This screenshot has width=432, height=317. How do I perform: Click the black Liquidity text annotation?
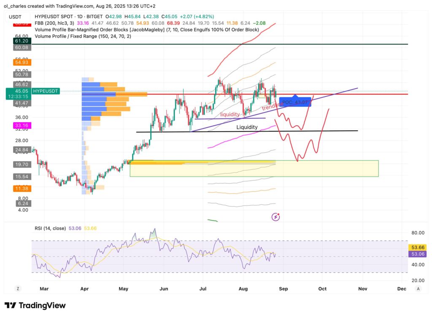(247, 127)
